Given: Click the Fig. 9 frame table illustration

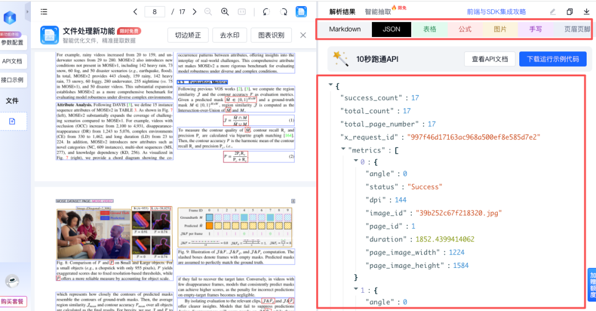Looking at the screenshot, I should [236, 227].
